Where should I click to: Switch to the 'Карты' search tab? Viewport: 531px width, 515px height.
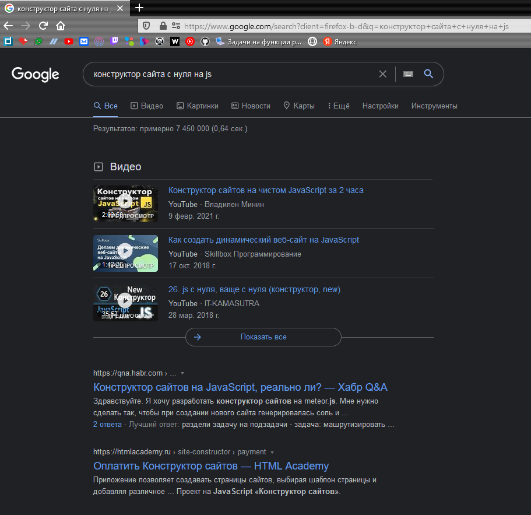click(x=299, y=106)
